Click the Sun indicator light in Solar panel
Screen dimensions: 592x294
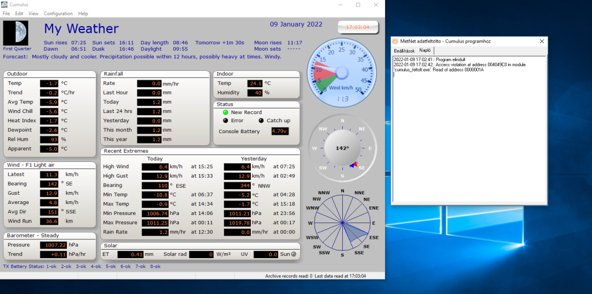click(293, 254)
